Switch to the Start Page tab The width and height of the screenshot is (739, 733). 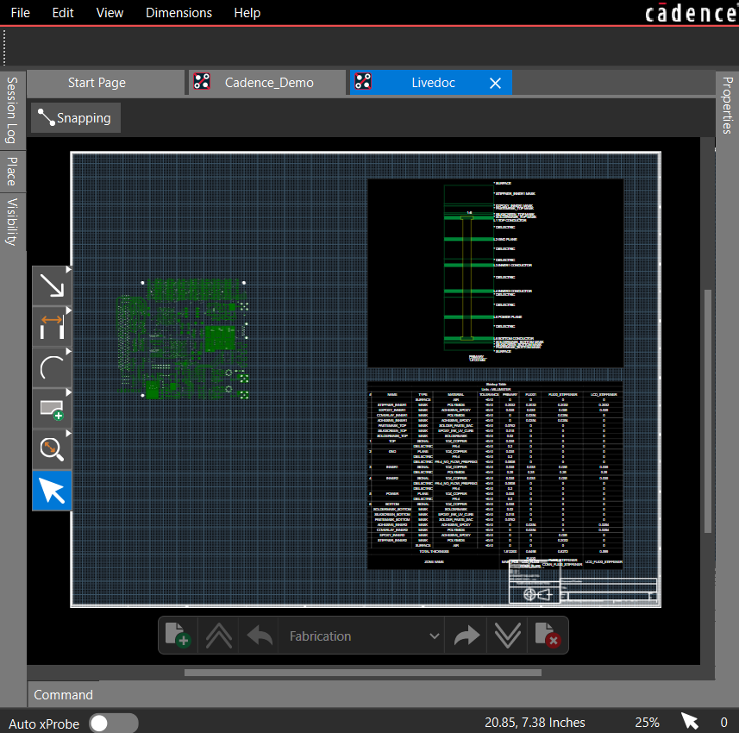coord(105,83)
